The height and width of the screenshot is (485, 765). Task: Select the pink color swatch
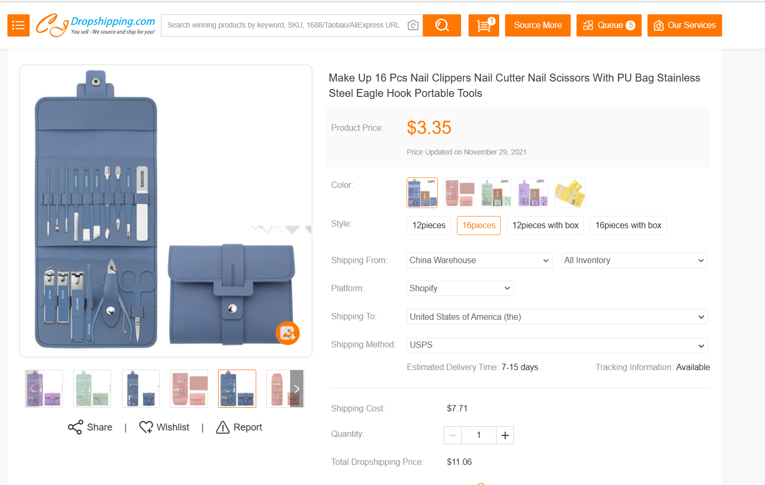click(459, 193)
